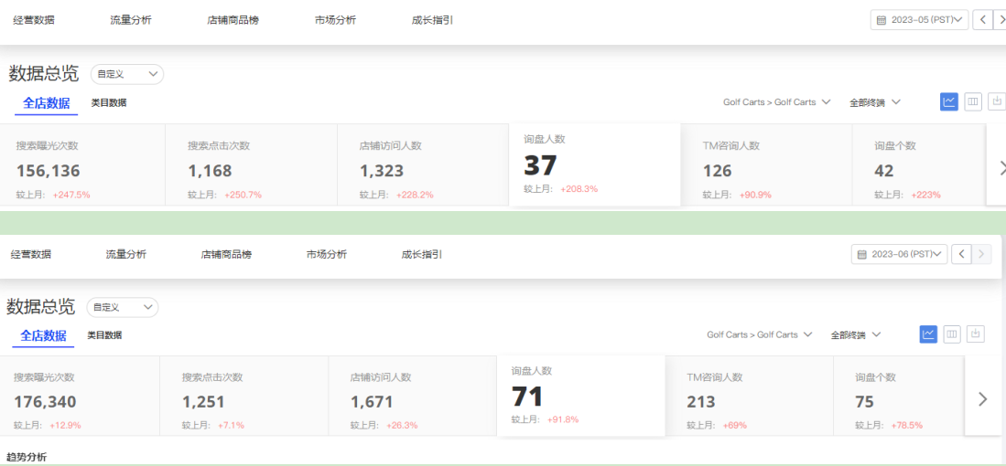Open the 2023-05 (PST) date picker
The width and height of the screenshot is (1006, 466).
coord(919,20)
